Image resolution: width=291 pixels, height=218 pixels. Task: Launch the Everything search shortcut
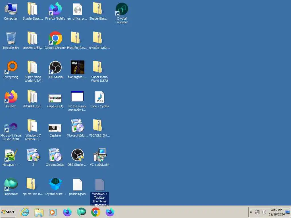[11, 70]
